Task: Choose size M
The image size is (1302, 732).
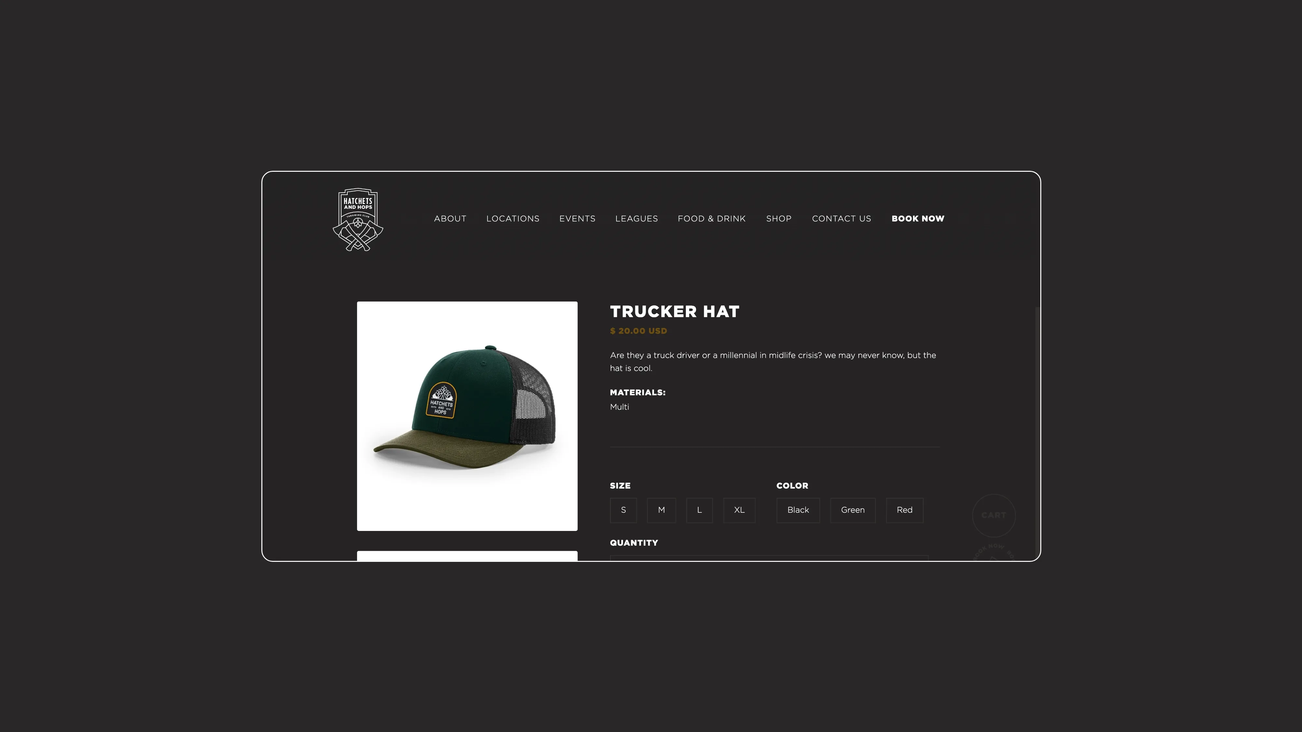Action: pyautogui.click(x=661, y=510)
